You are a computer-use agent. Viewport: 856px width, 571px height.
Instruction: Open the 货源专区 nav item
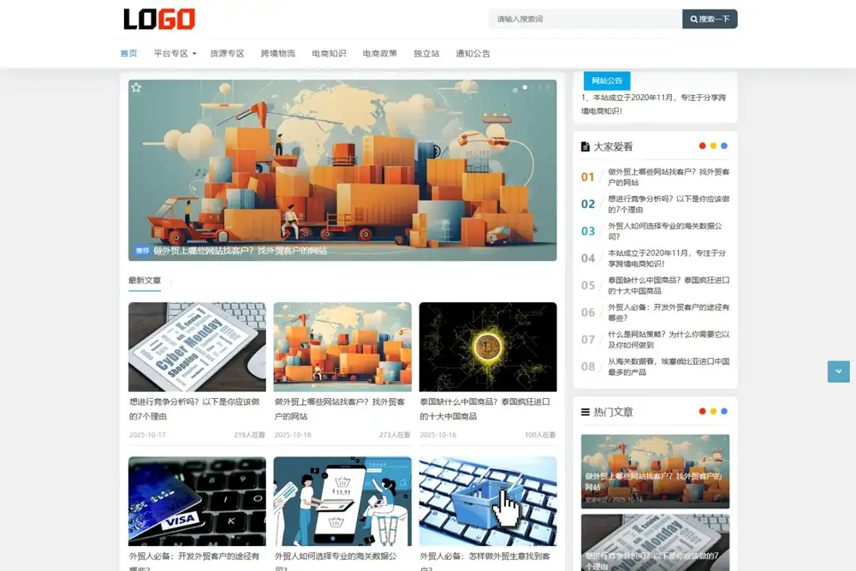(227, 53)
